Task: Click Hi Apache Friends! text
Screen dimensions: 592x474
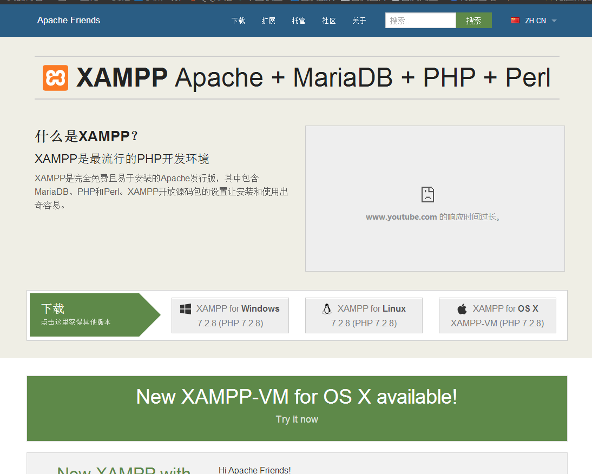Action: pyautogui.click(x=255, y=470)
